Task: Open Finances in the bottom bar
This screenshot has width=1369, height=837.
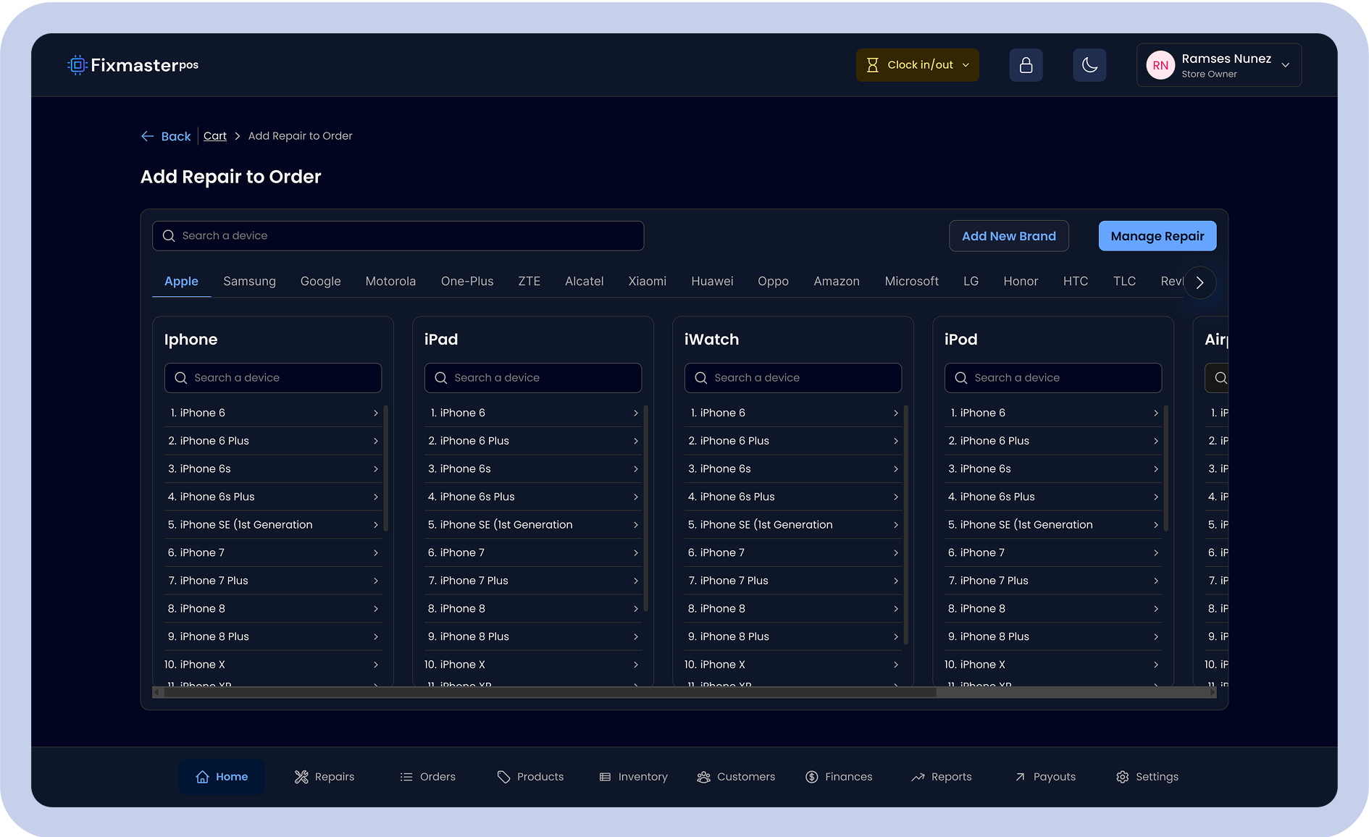Action: [x=839, y=777]
